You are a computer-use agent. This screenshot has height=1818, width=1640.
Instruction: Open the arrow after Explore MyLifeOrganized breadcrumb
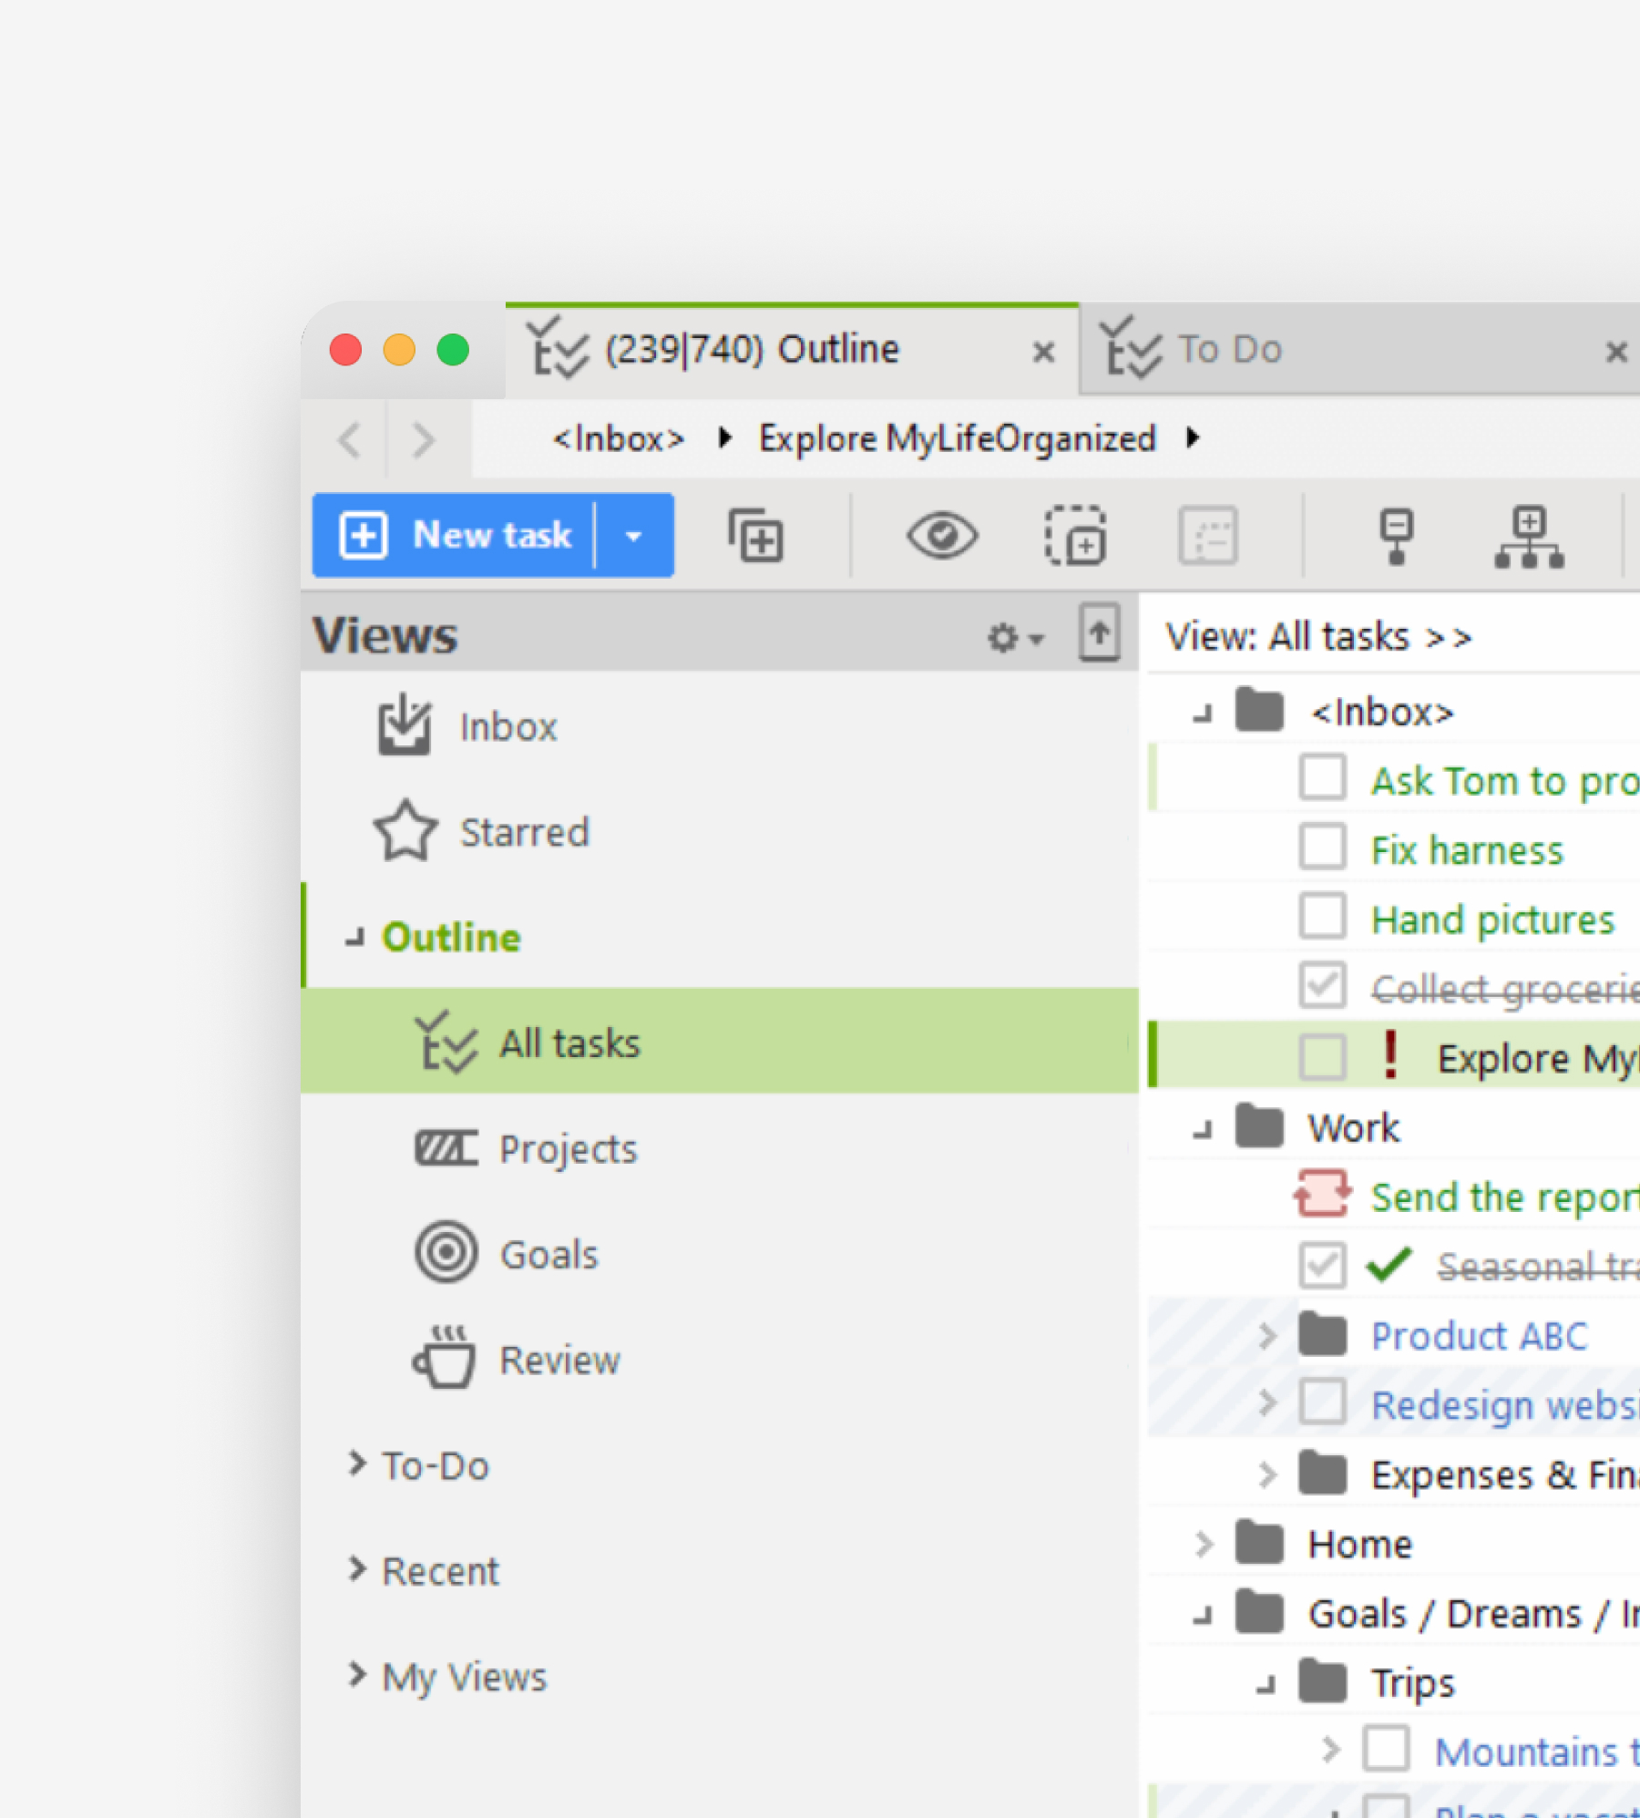pos(1193,438)
